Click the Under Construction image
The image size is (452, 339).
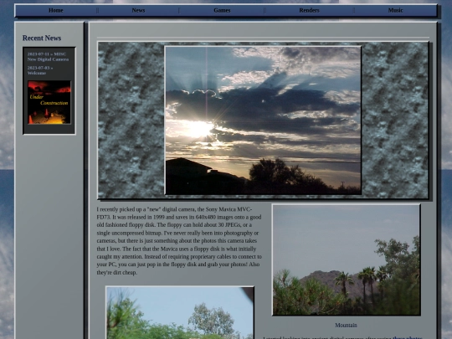pos(49,102)
